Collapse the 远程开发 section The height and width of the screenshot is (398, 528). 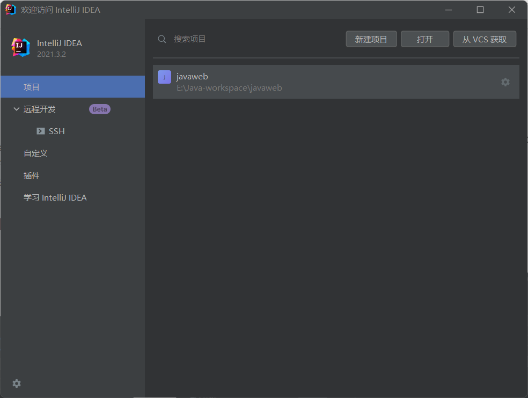coord(16,109)
